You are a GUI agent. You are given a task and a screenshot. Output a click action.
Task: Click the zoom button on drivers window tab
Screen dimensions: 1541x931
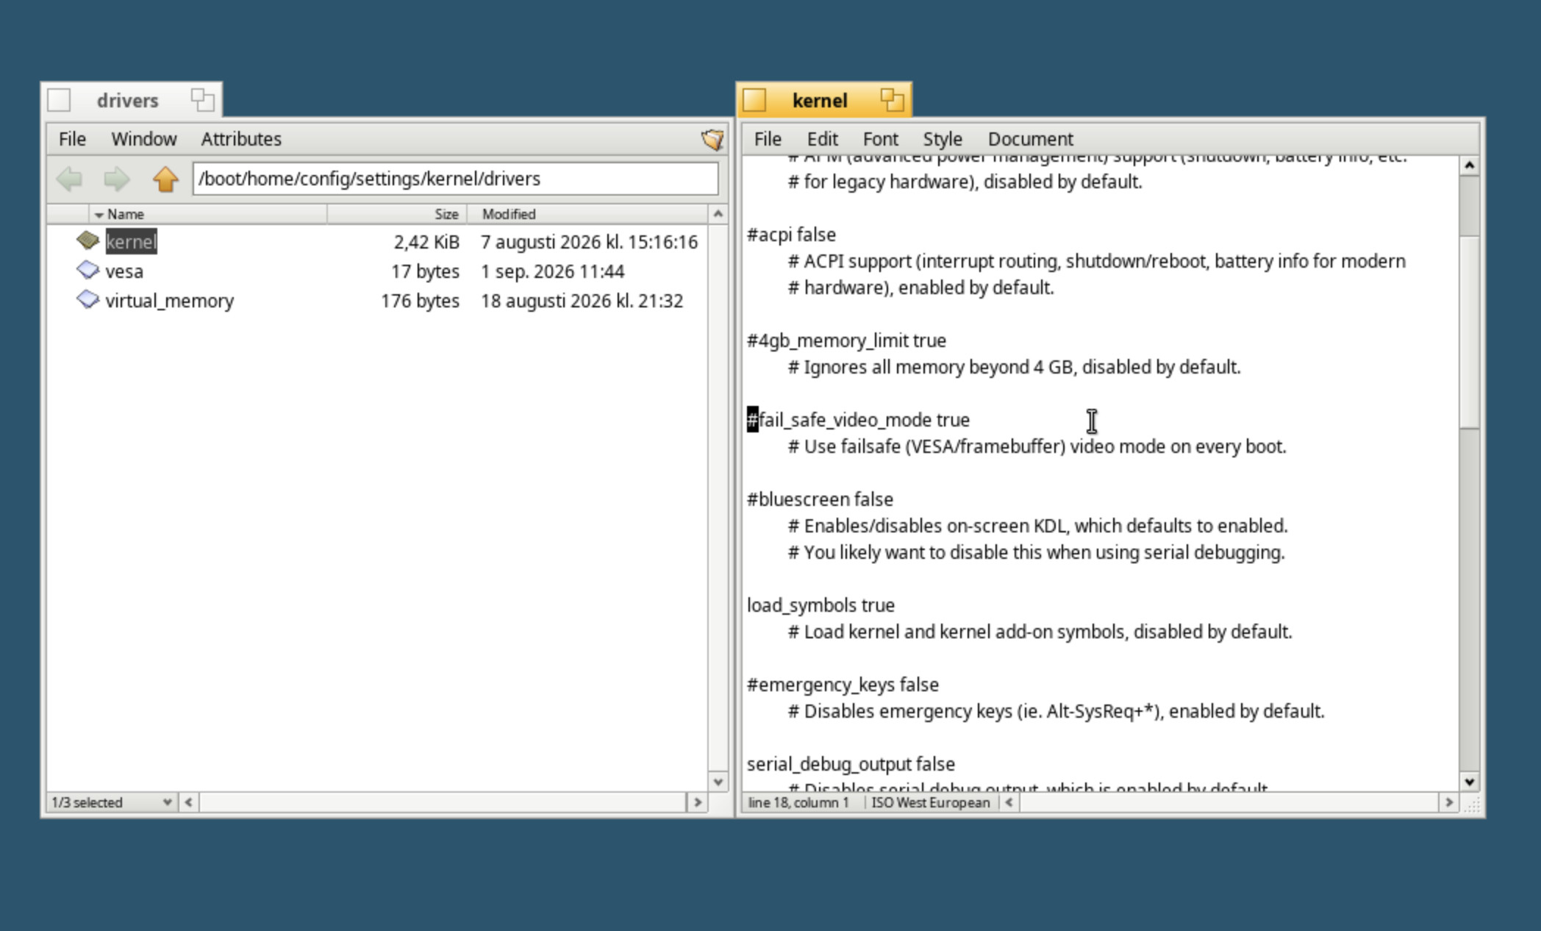(202, 99)
